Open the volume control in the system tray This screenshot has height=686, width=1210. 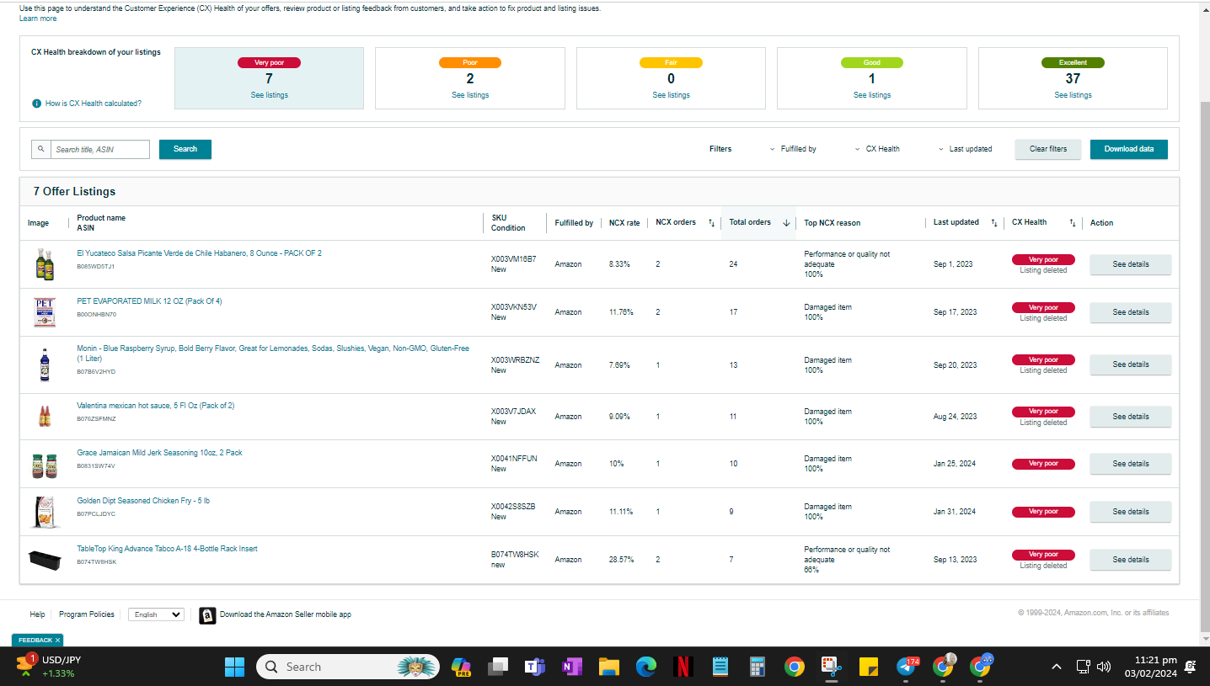point(1104,667)
